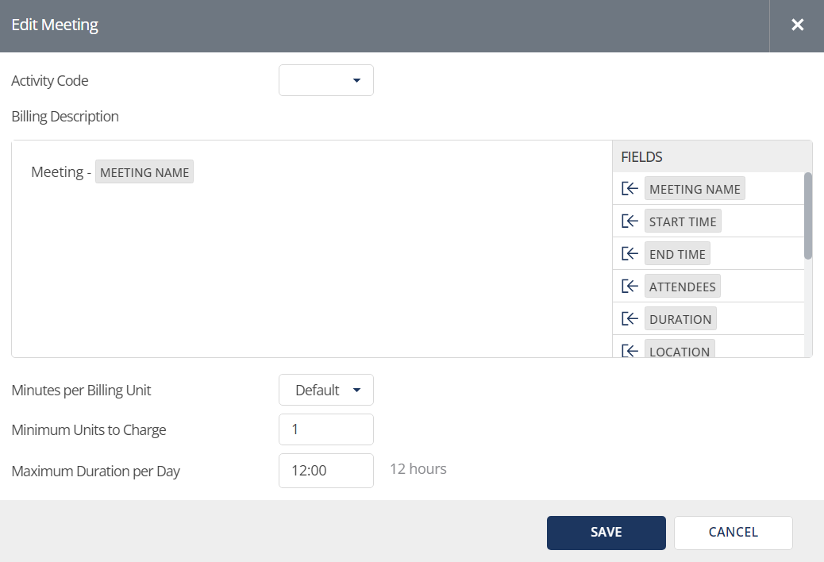Viewport: 824px width, 562px height.
Task: Insert the MEETING NAME field using its arrow icon
Action: [x=630, y=188]
